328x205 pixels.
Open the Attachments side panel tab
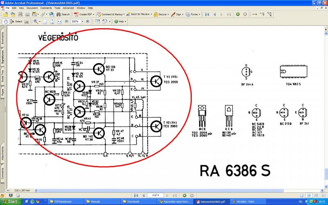[x=2, y=153]
